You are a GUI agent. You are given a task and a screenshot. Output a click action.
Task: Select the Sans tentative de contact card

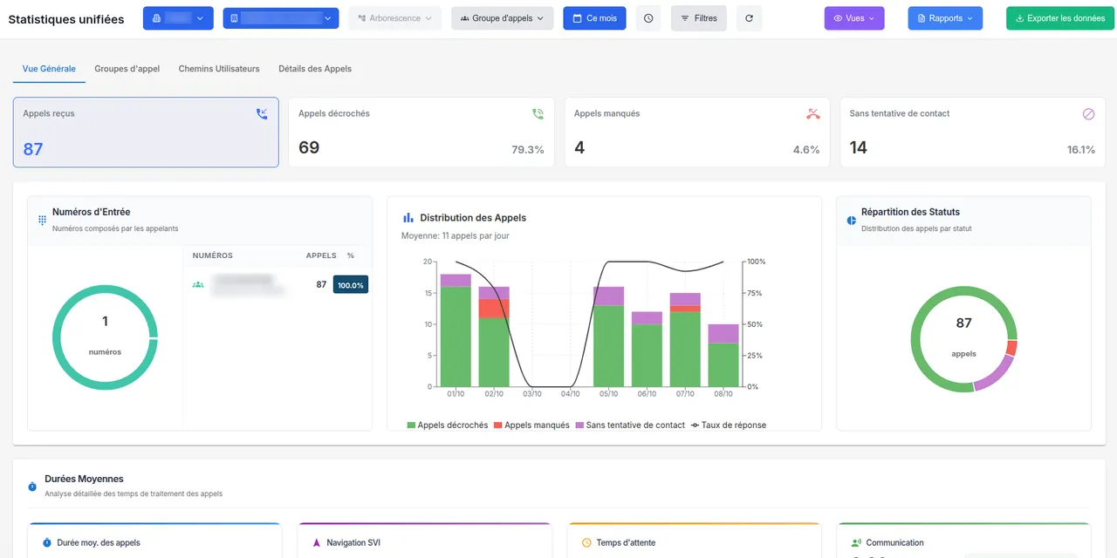tap(973, 132)
